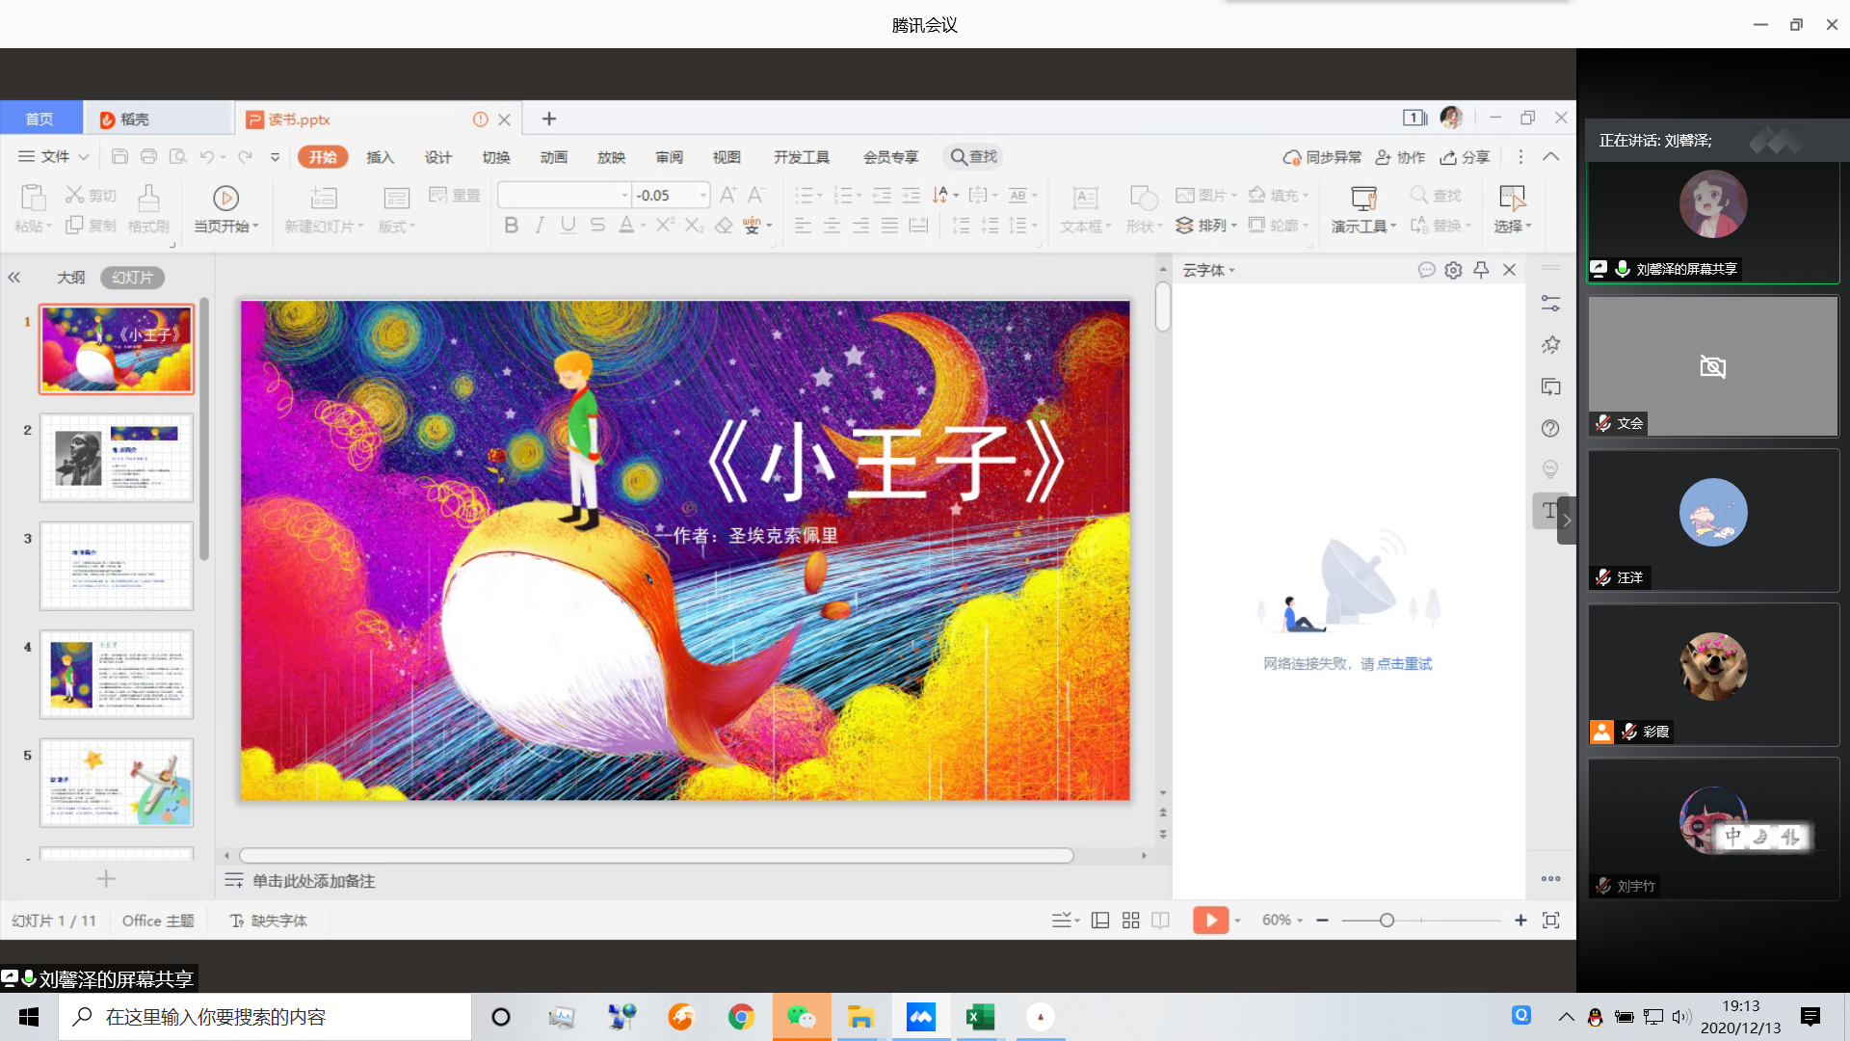The width and height of the screenshot is (1850, 1041).
Task: Click the undo arrow icon
Action: point(206,156)
